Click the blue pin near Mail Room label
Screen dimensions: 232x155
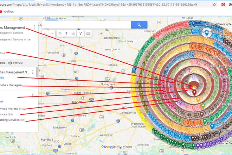click(x=212, y=126)
